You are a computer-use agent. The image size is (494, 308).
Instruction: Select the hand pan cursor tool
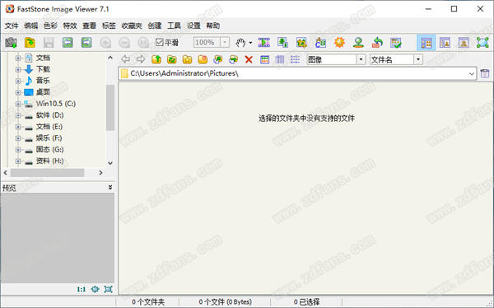pos(240,42)
